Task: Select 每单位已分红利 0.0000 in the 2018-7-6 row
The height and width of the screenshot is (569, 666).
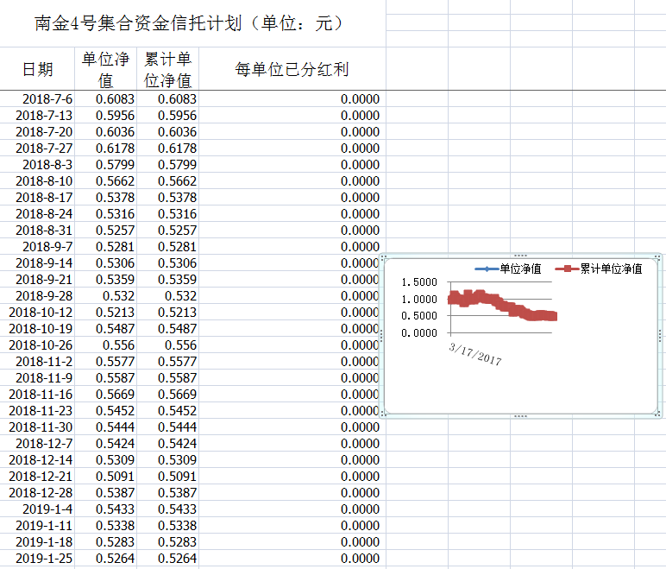Action: point(292,98)
